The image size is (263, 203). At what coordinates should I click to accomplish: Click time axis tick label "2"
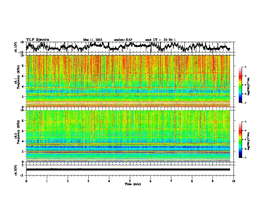pyautogui.click(x=68, y=181)
